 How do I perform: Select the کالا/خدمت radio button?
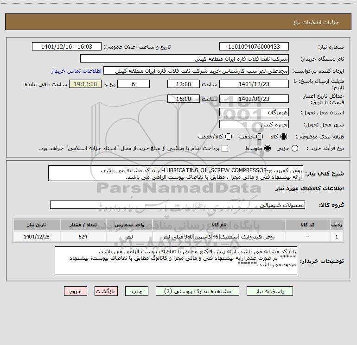[x=229, y=137]
